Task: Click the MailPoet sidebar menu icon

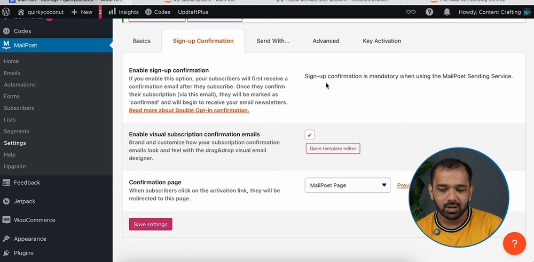Action: pos(6,45)
